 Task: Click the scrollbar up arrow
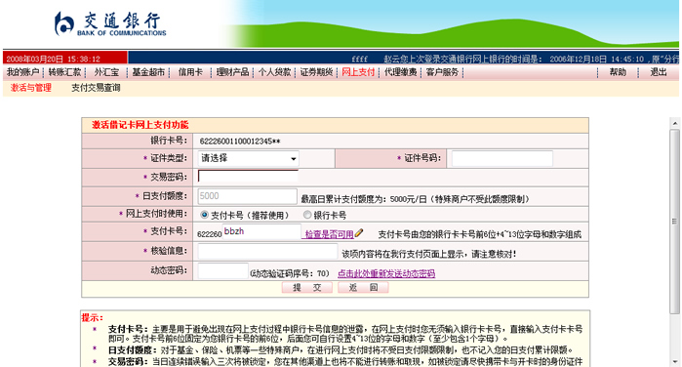click(675, 123)
